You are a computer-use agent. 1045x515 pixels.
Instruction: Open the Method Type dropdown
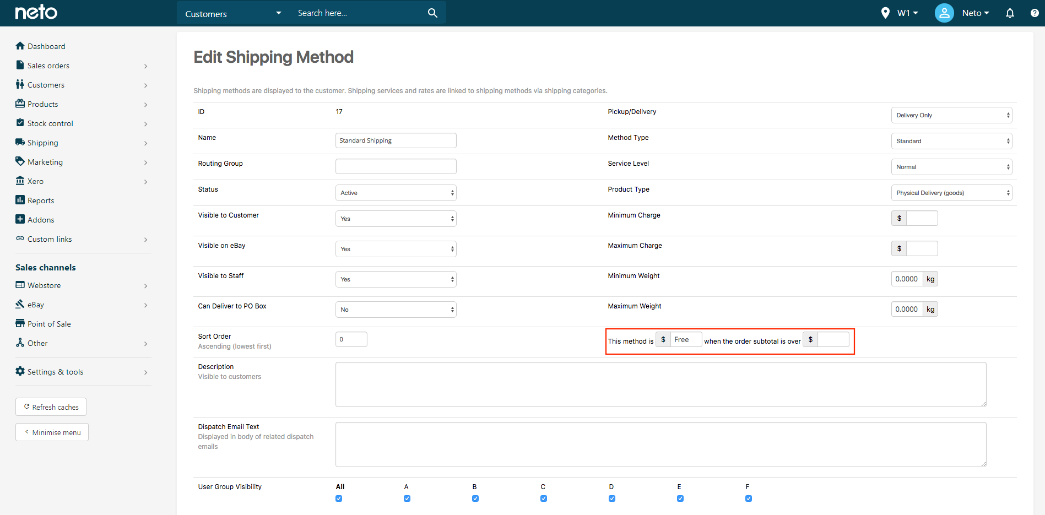pyautogui.click(x=952, y=141)
